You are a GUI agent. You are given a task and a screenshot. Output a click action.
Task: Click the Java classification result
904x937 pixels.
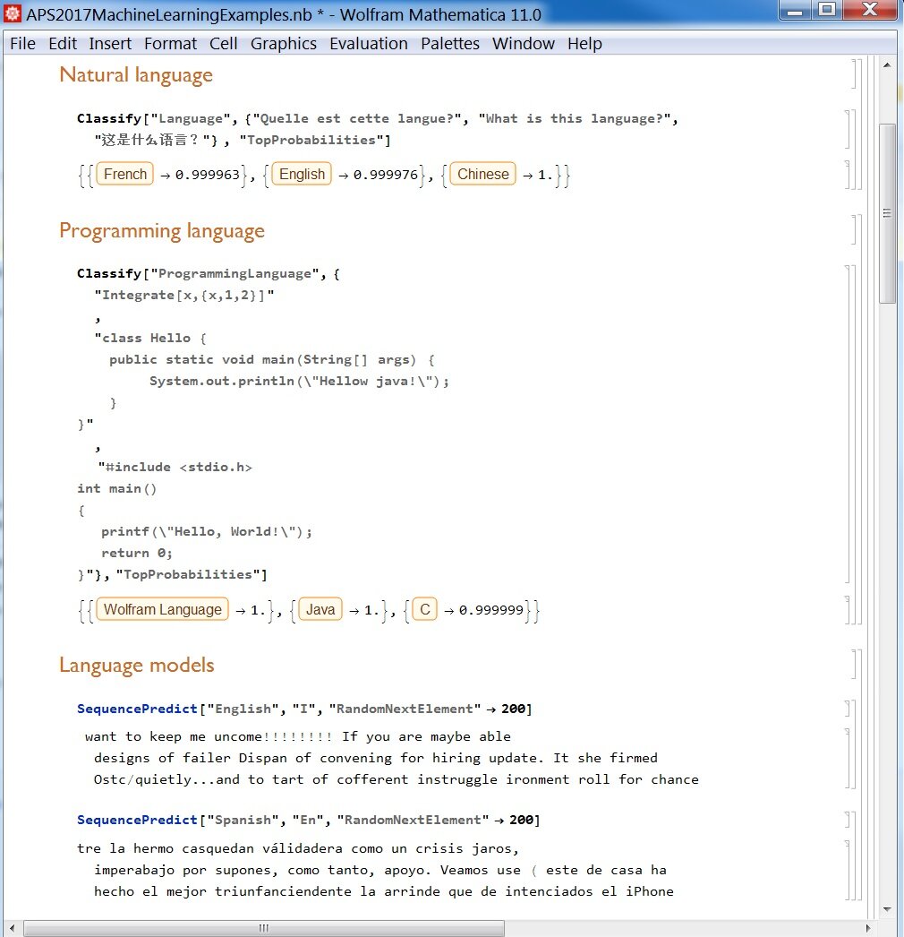pyautogui.click(x=320, y=609)
